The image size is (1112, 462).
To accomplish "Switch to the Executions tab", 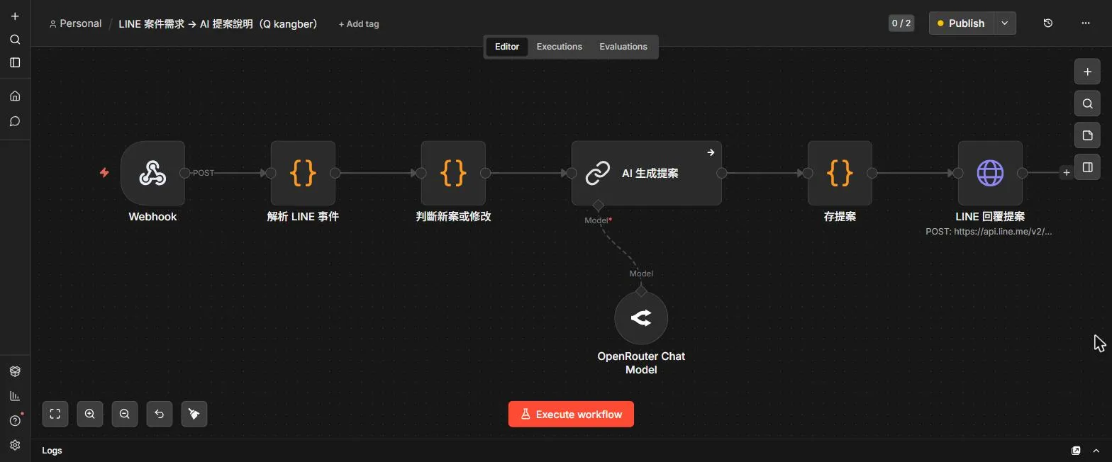I will (560, 47).
